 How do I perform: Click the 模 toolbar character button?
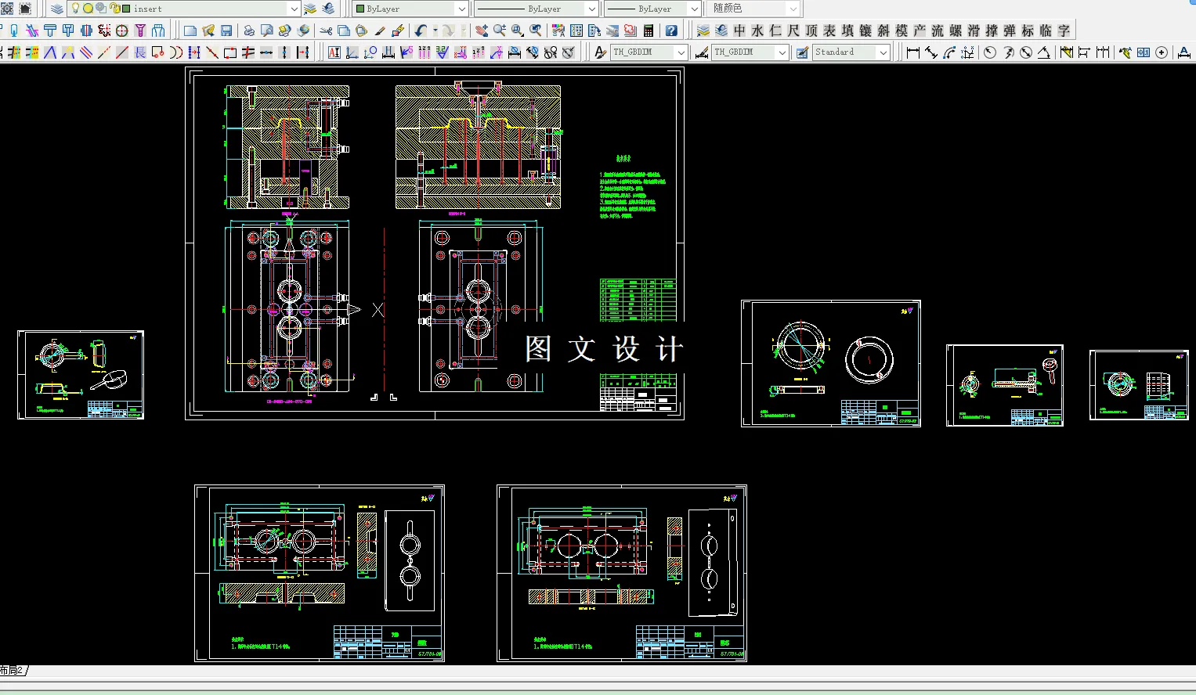(x=902, y=31)
